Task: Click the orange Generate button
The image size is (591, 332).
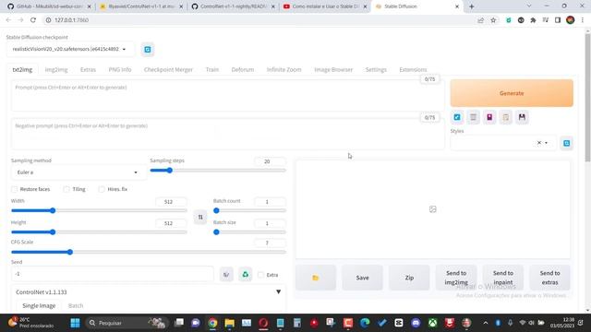Action: (x=512, y=93)
